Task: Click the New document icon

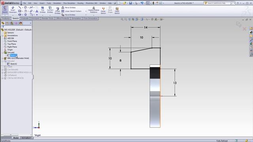Action: pos(119,3)
